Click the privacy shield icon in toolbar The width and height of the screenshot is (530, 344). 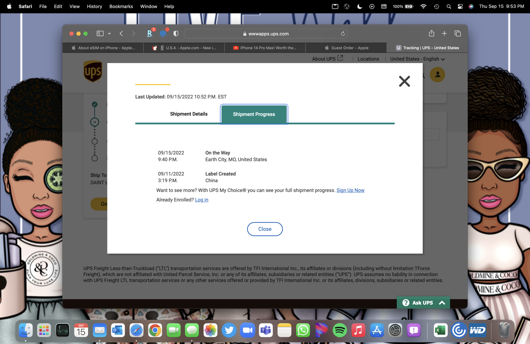pos(176,33)
